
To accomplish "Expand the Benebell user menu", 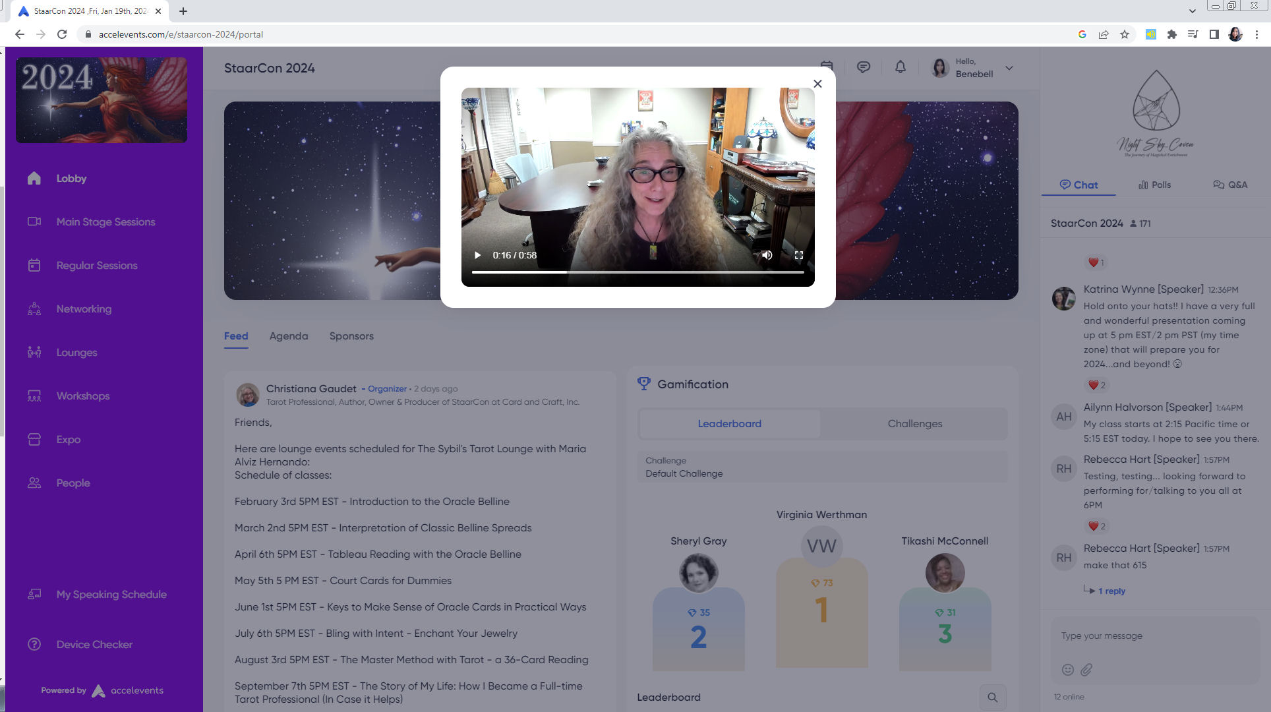I will coord(1009,68).
